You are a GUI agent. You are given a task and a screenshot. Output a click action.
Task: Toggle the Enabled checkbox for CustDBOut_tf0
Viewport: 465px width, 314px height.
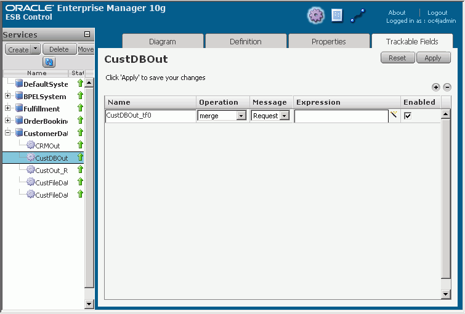408,116
